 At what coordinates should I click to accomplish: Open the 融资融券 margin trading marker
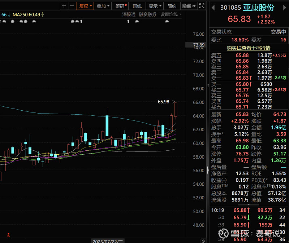(x=148, y=14)
